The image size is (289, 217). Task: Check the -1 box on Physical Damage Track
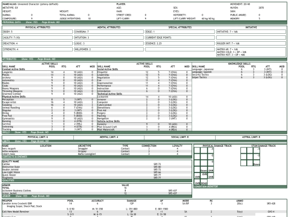211,151
